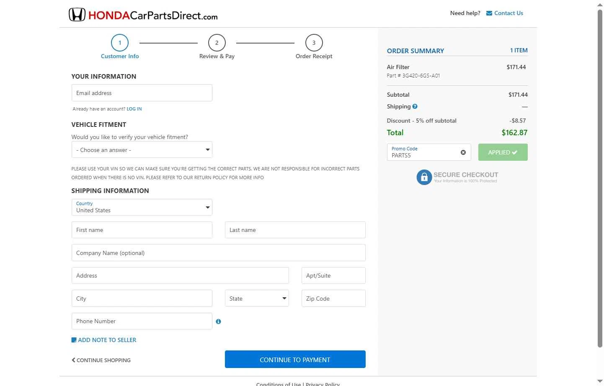This screenshot has height=386, width=604.
Task: Select the Order Receipt step
Action: click(x=314, y=47)
